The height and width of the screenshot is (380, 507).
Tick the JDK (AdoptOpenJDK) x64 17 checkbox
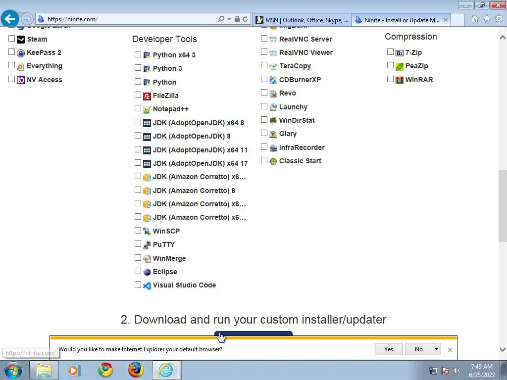point(138,162)
